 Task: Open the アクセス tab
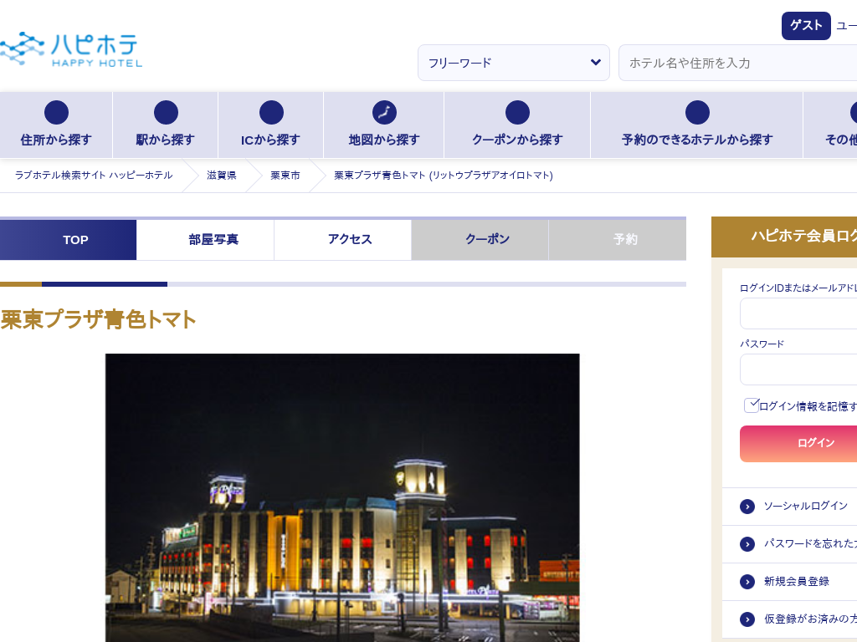click(342, 240)
